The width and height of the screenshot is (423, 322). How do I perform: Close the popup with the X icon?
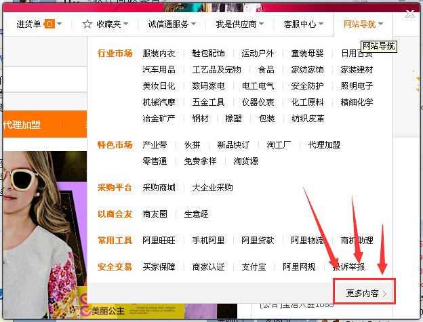click(410, 14)
